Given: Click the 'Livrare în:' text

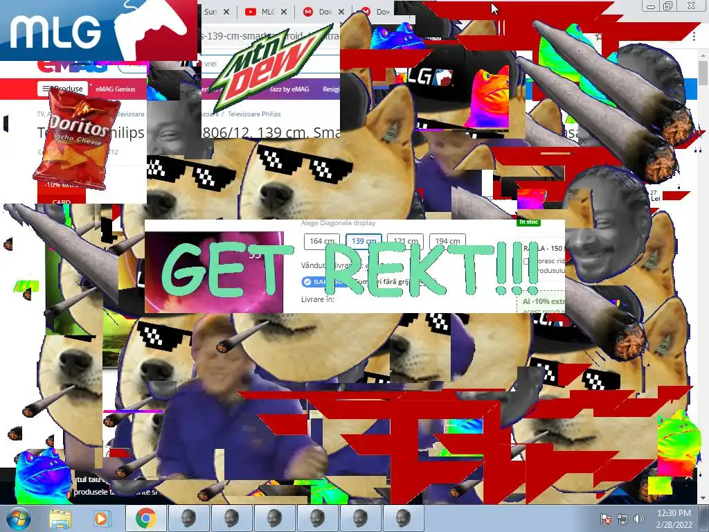Looking at the screenshot, I should [x=317, y=299].
